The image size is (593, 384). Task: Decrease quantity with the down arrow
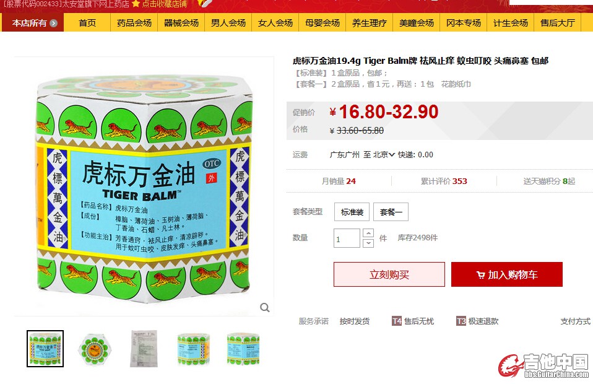coord(368,243)
